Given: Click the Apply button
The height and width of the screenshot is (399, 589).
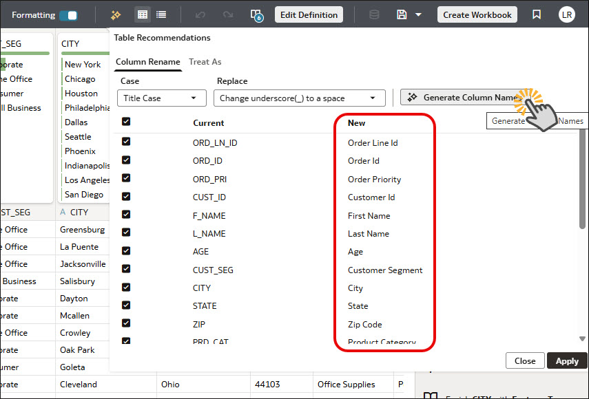Looking at the screenshot, I should coord(567,360).
